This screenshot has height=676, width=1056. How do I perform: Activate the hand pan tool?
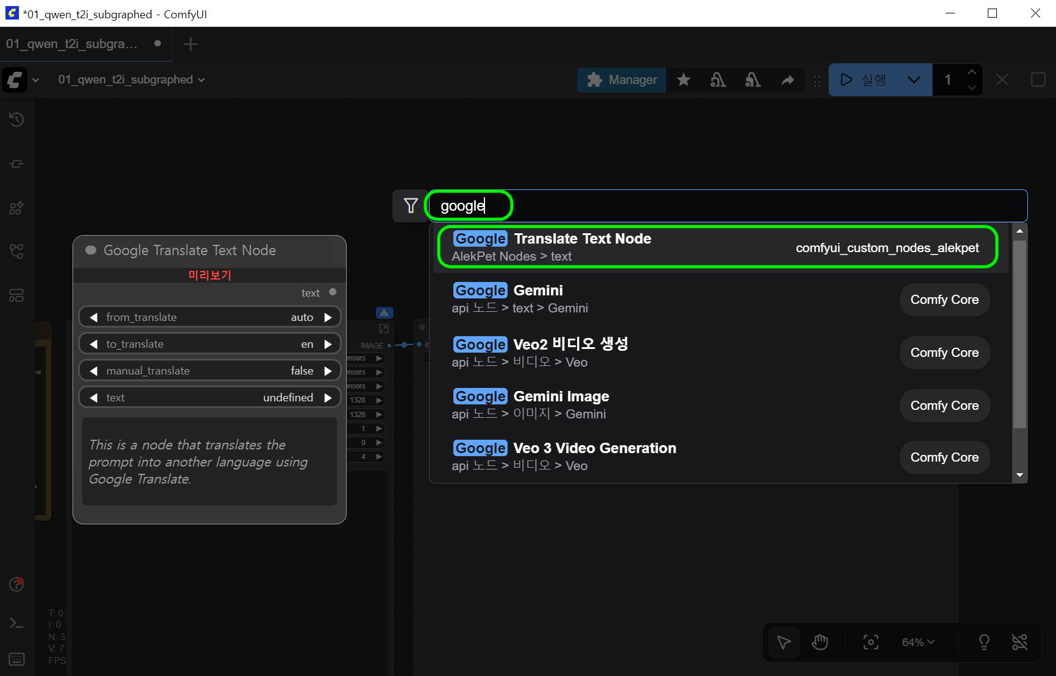[820, 642]
